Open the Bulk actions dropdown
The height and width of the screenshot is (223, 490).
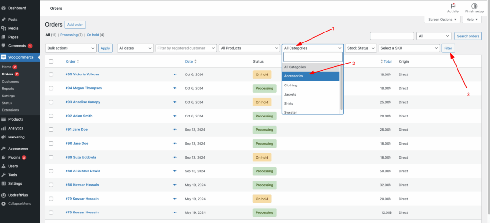click(71, 48)
